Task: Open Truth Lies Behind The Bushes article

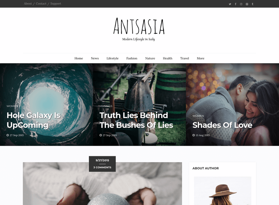Action: coord(136,120)
